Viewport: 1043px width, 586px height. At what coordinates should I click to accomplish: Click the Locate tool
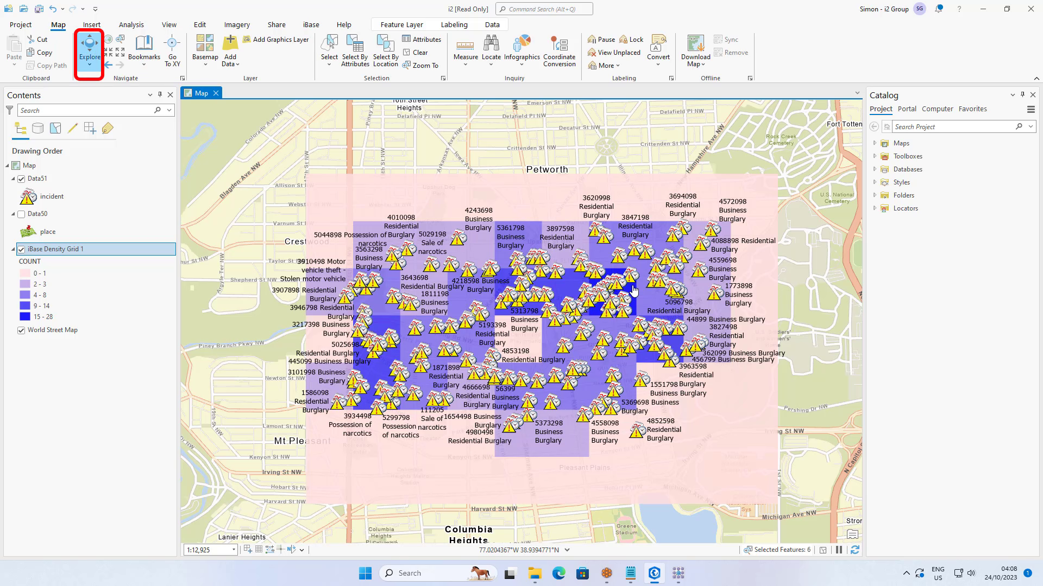491,49
